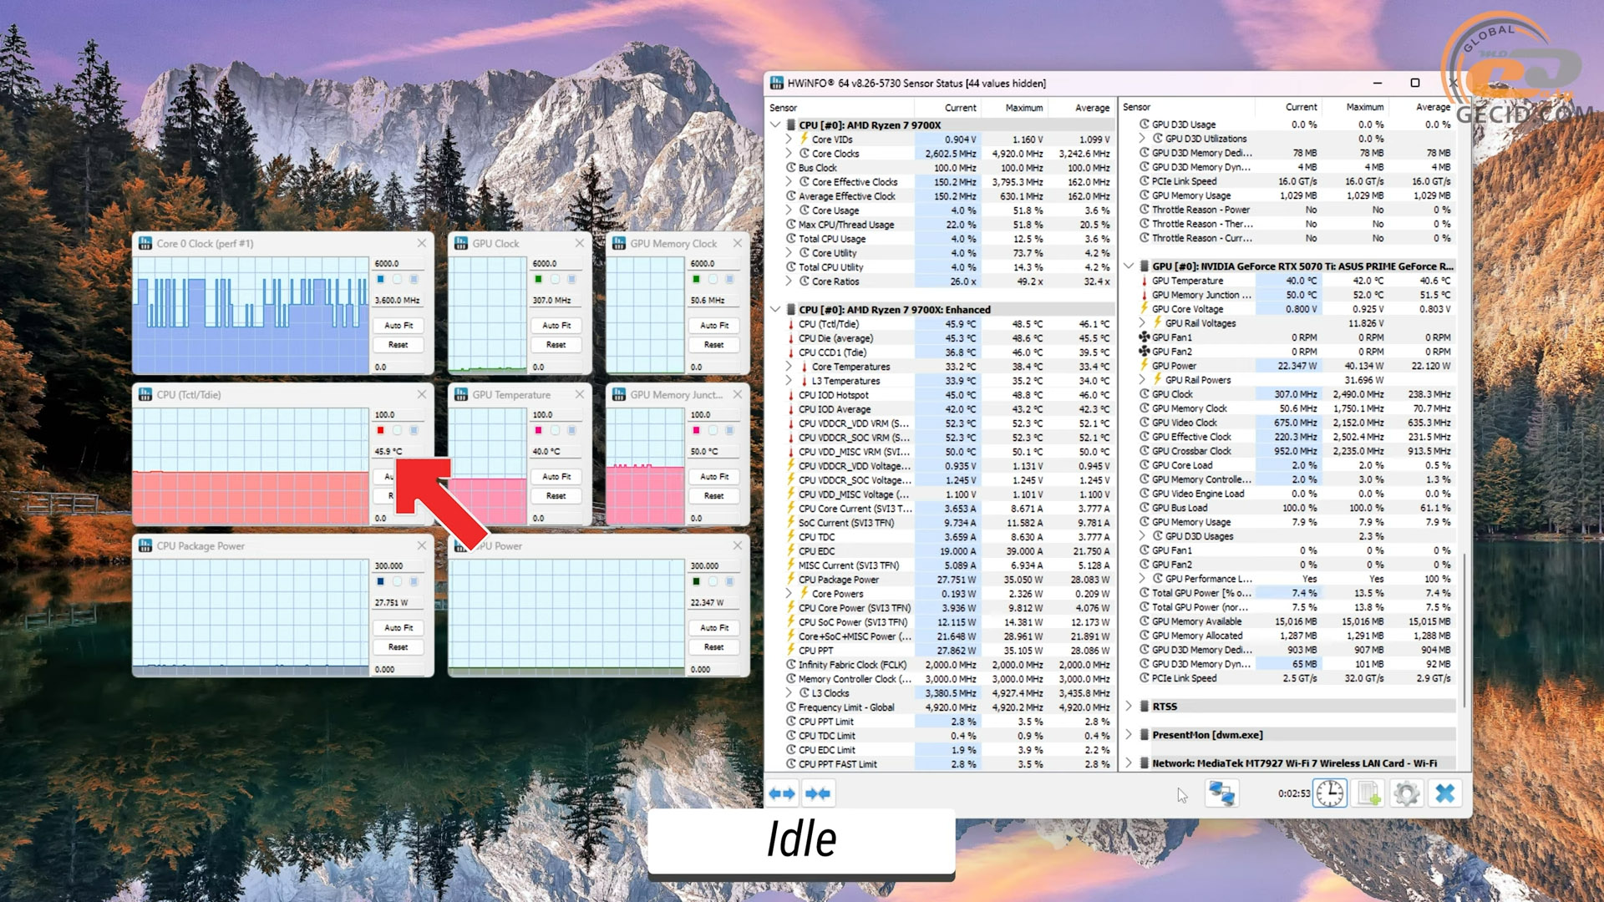Click app icon of GPU Clock graph window
Viewport: 1604px width, 902px height.
460,243
